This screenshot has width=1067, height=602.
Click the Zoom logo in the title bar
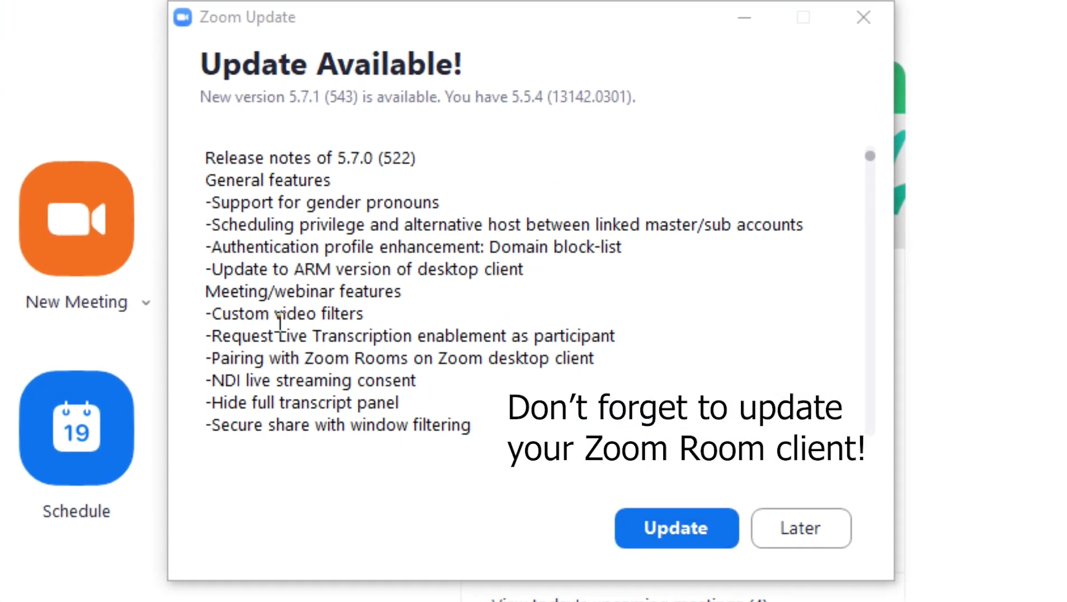(182, 17)
